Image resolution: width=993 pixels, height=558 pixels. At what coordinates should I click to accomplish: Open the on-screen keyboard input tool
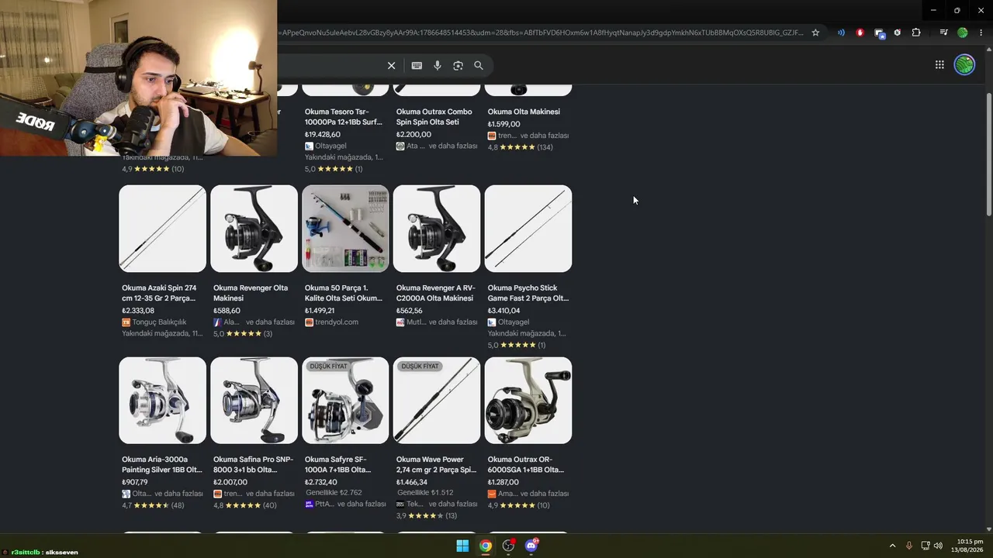pos(417,66)
